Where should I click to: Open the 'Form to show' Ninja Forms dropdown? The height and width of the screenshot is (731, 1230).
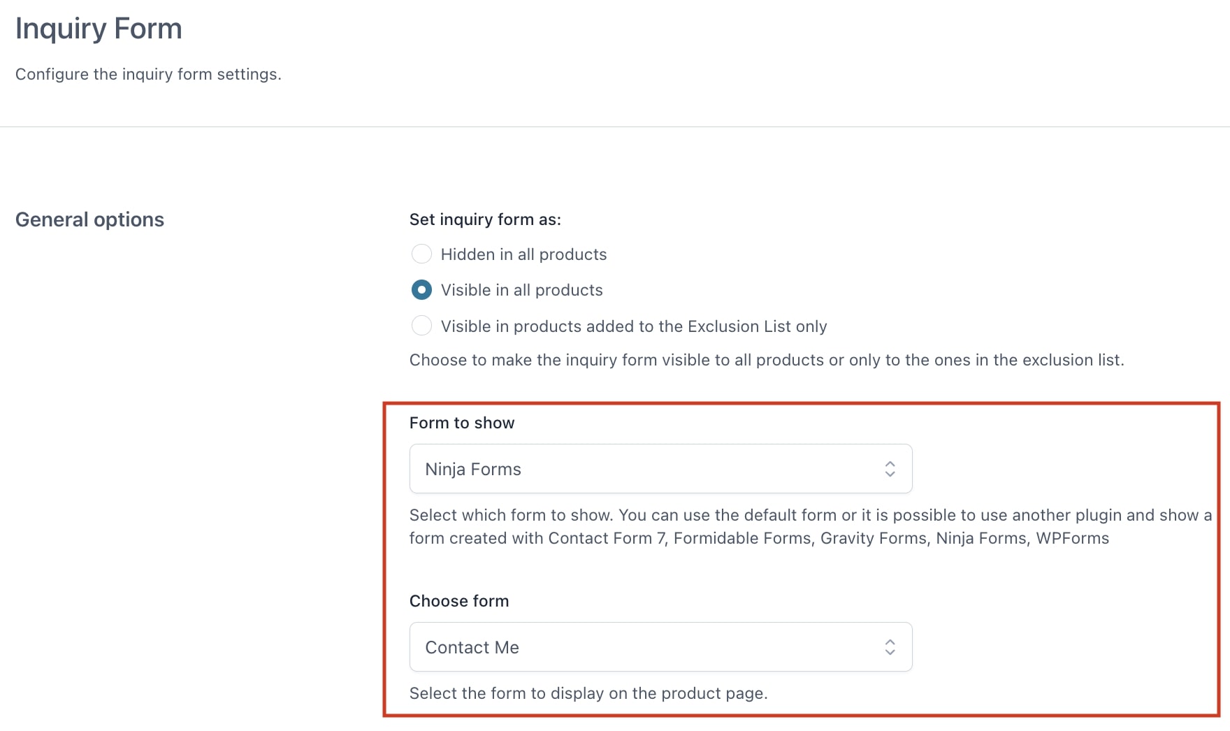coord(660,469)
